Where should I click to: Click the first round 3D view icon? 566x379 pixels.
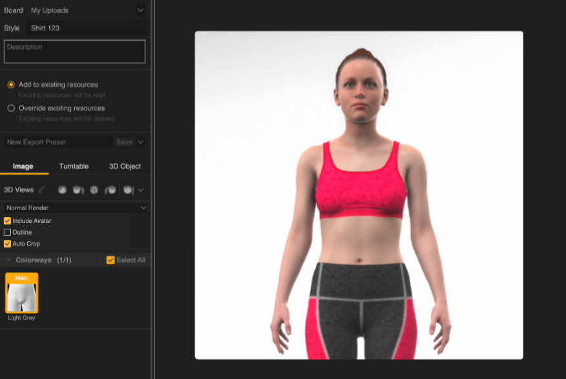tap(62, 190)
